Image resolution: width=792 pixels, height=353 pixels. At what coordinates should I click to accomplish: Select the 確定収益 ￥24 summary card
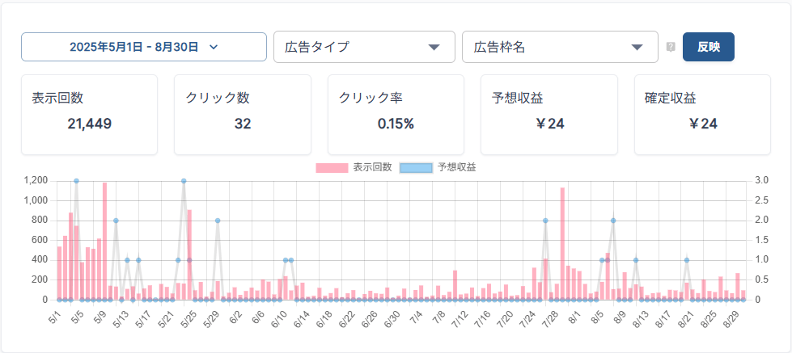click(702, 114)
